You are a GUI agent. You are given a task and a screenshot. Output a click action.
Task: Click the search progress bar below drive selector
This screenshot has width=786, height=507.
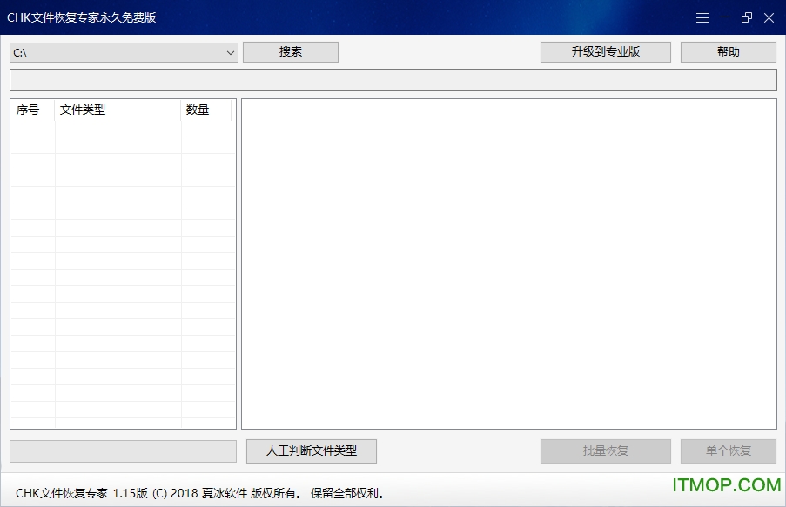pyautogui.click(x=393, y=80)
